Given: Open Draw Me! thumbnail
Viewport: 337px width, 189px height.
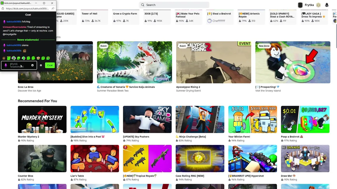Looking at the screenshot, I should (305, 159).
